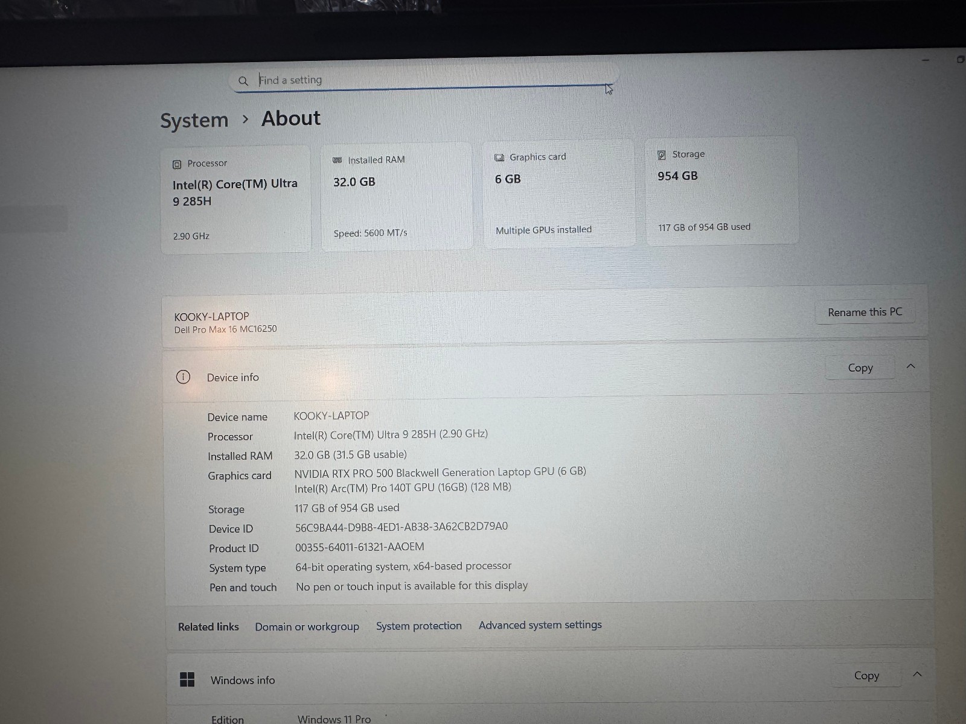Open the Graphics card summary card
This screenshot has height=724, width=966.
click(x=559, y=193)
